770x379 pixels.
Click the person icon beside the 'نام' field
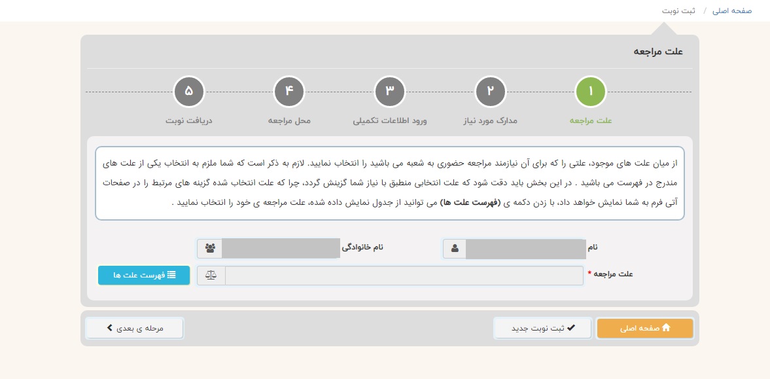tap(455, 249)
